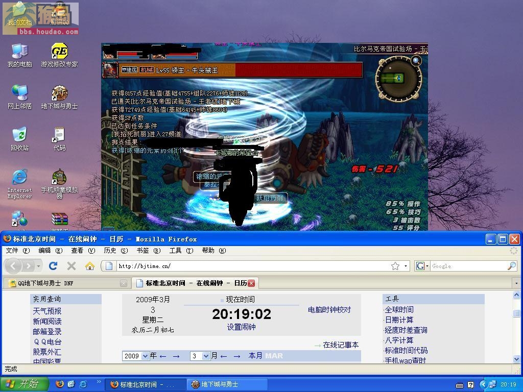Go to the Firefox Home page icon
The height and width of the screenshot is (392, 523).
90,265
